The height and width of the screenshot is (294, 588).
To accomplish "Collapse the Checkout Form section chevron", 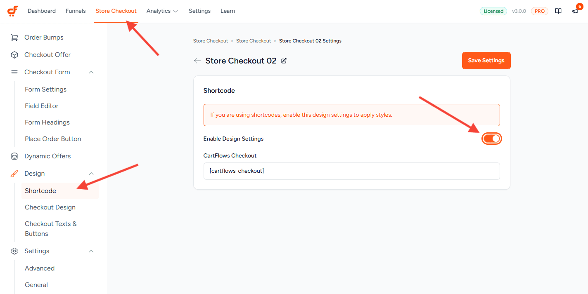I will click(92, 72).
